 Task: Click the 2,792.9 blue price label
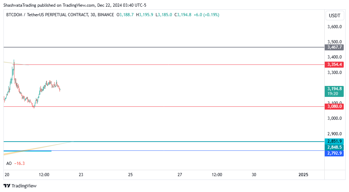coord(334,153)
